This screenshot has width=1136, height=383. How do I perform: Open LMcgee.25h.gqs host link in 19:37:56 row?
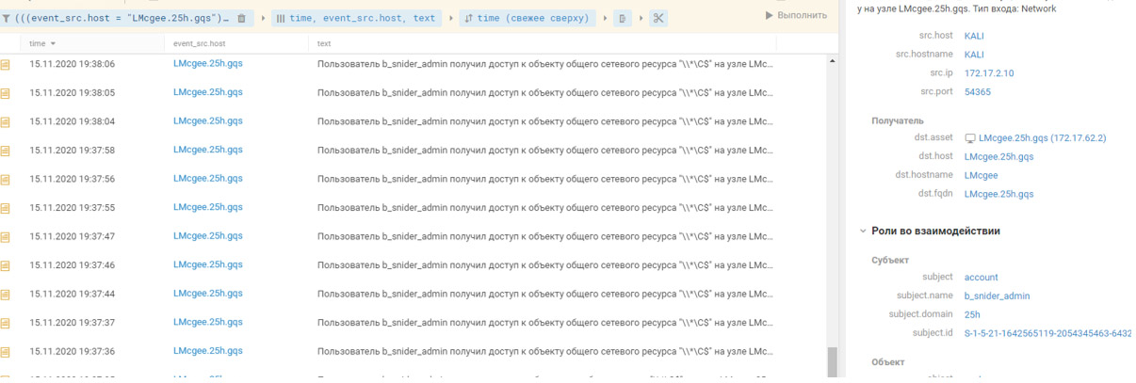(x=208, y=178)
